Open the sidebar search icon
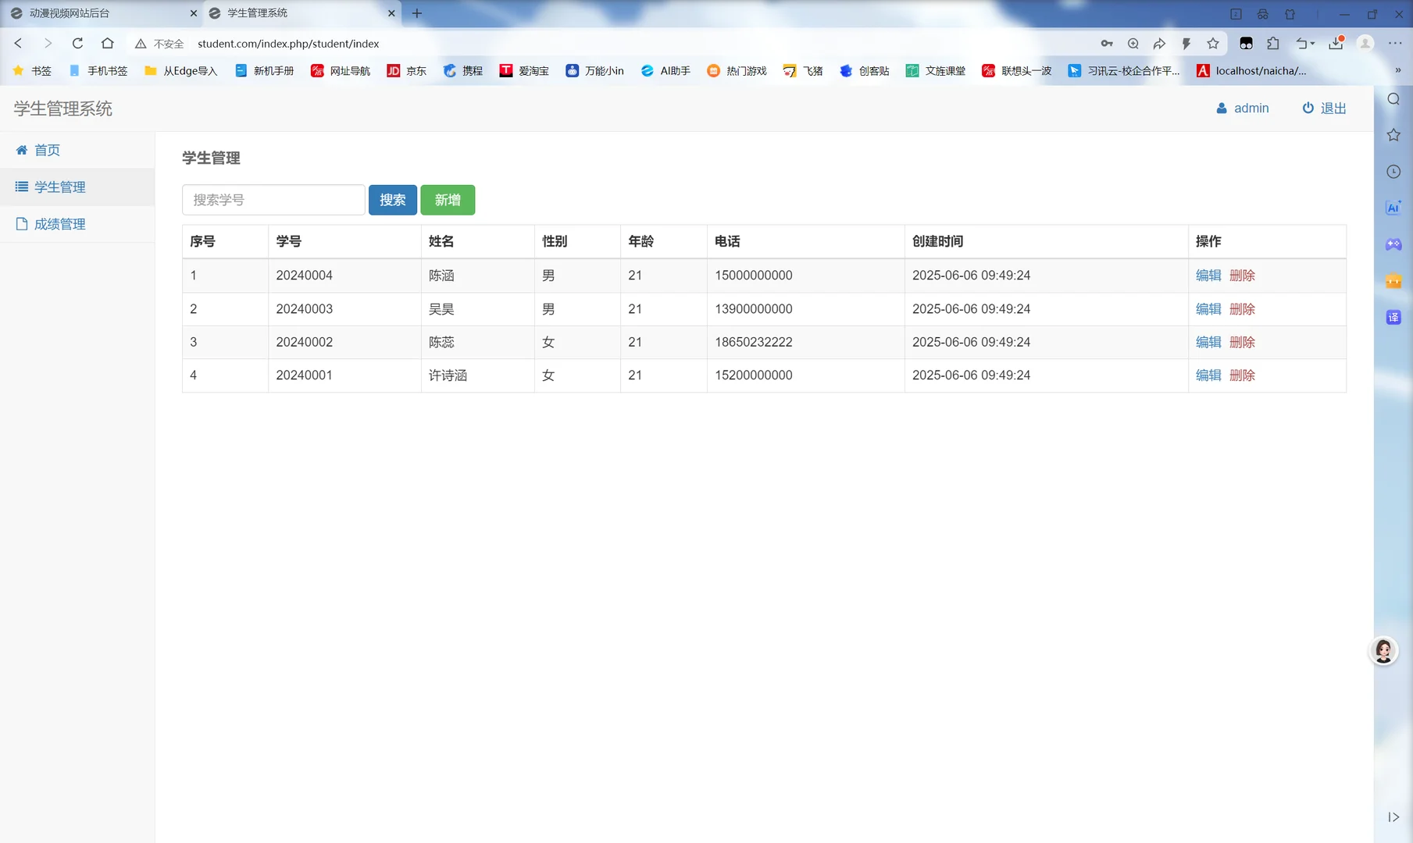Viewport: 1413px width, 843px height. click(1393, 99)
